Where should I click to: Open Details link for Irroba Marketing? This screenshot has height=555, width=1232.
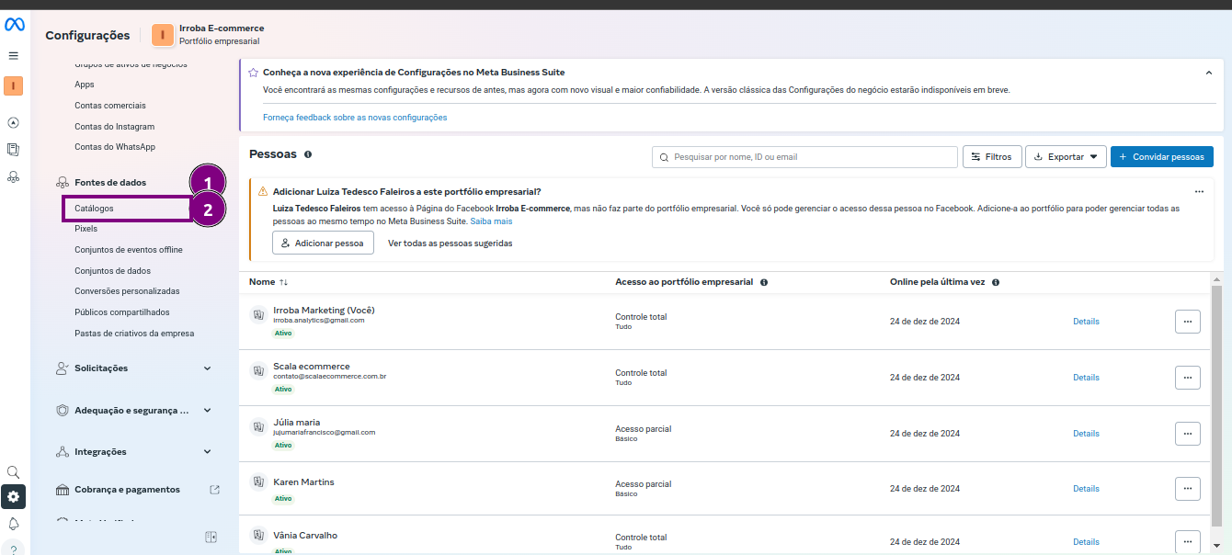(x=1086, y=322)
